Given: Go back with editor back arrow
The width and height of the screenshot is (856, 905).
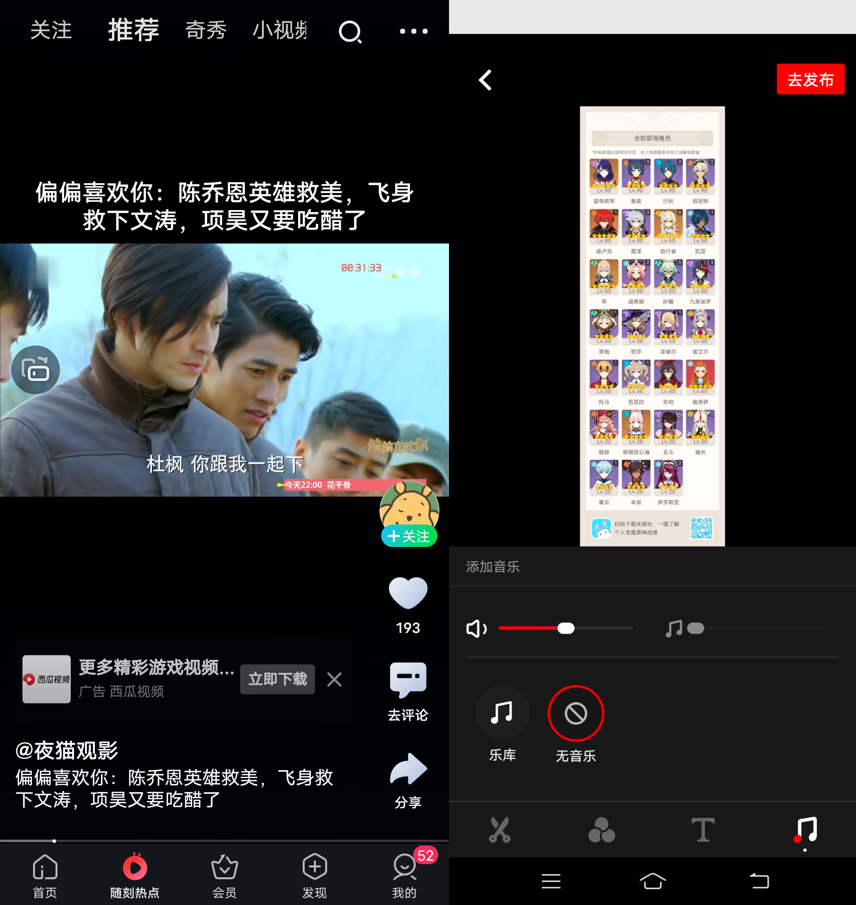Looking at the screenshot, I should [486, 80].
